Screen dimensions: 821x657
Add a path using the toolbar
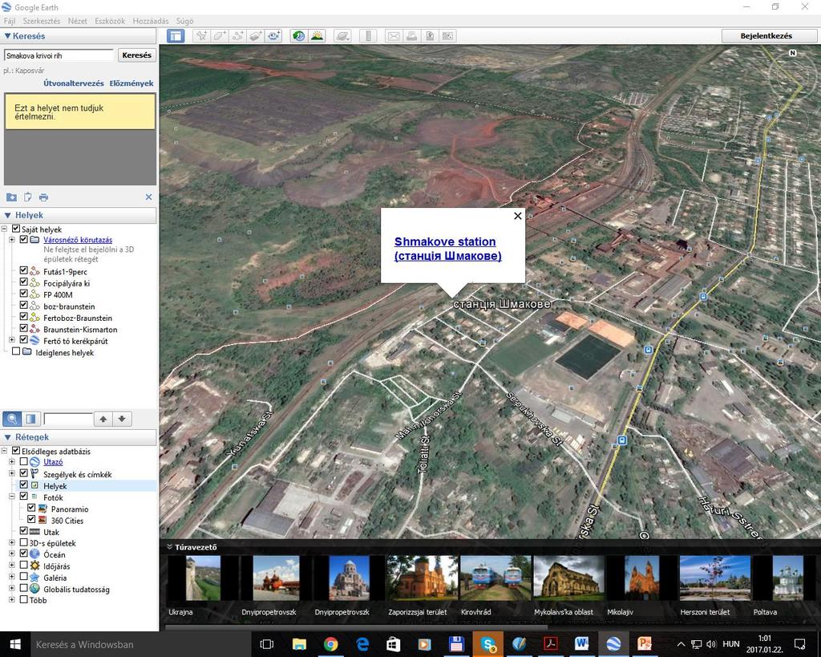click(237, 35)
